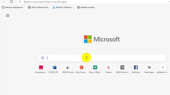
Task: Open the MSN Новости tile
Action: point(122,69)
